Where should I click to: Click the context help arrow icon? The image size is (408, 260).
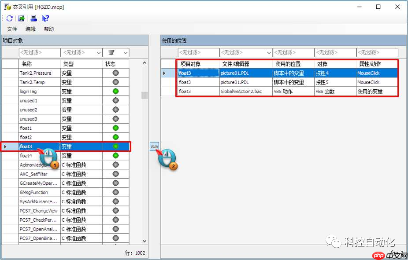pyautogui.click(x=45, y=18)
